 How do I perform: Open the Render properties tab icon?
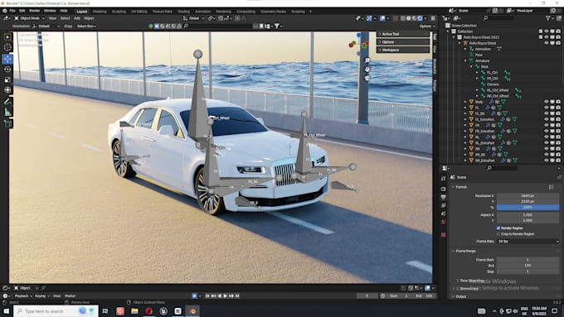[x=443, y=189]
